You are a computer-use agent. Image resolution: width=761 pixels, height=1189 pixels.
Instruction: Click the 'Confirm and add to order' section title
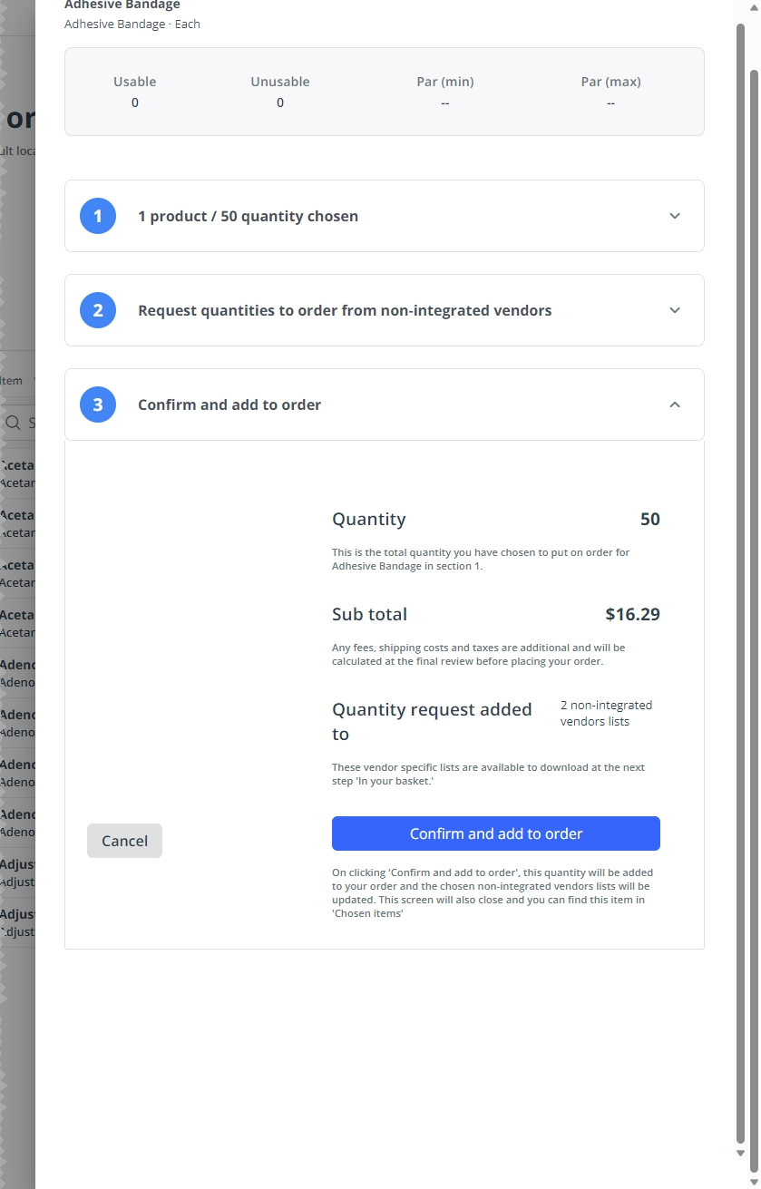coord(229,404)
